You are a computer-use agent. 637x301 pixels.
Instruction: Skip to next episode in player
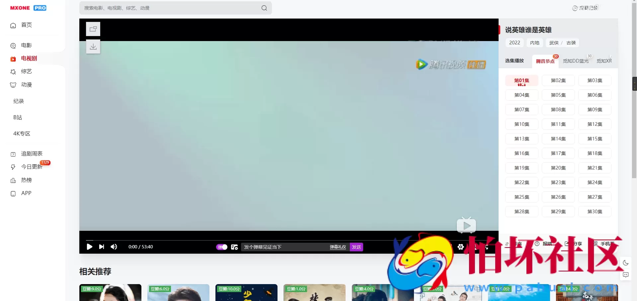[x=102, y=247]
